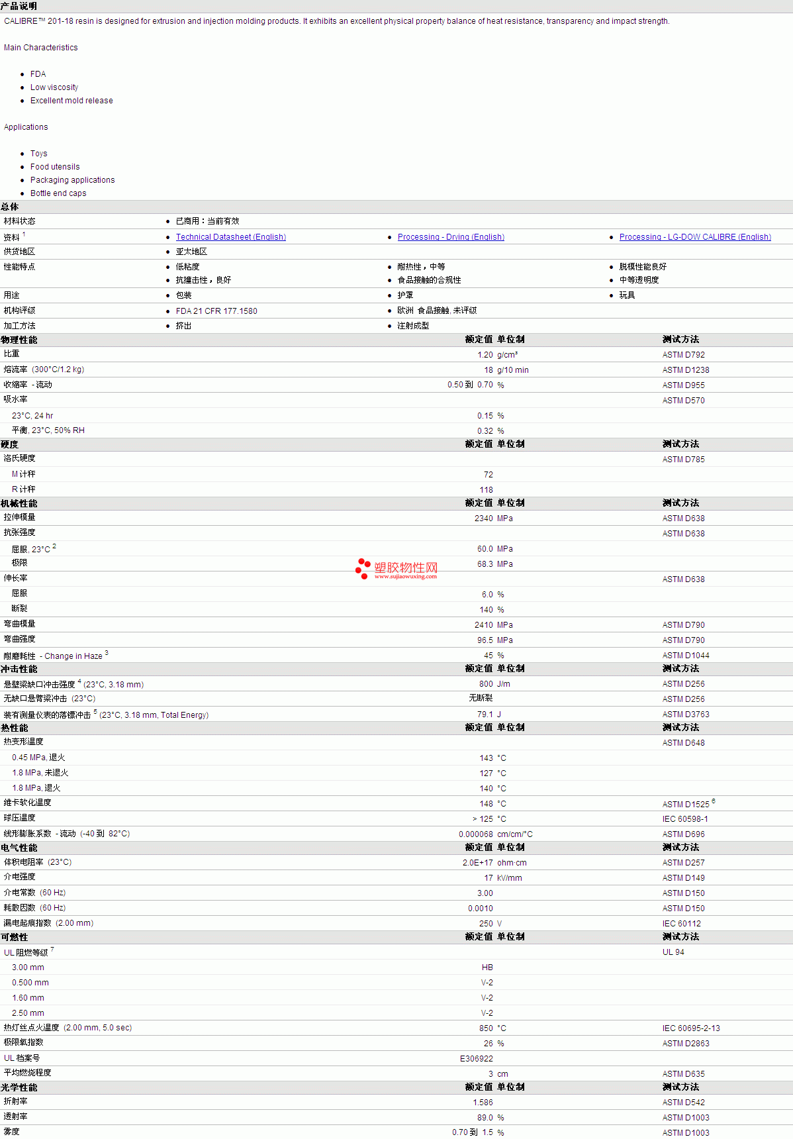Select the '850' glow wire temperature value
Screen dimensions: 793x1139
pyautogui.click(x=487, y=1028)
